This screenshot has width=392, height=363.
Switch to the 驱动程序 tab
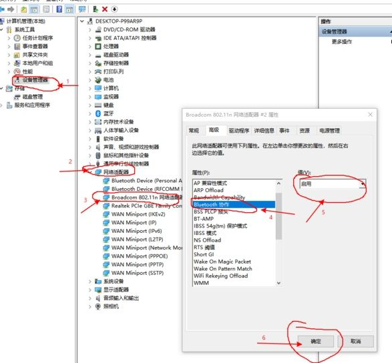point(239,130)
